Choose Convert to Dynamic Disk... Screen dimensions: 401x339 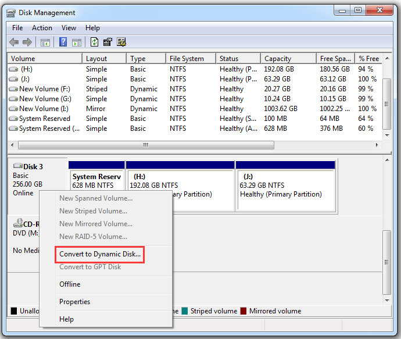pyautogui.click(x=100, y=254)
